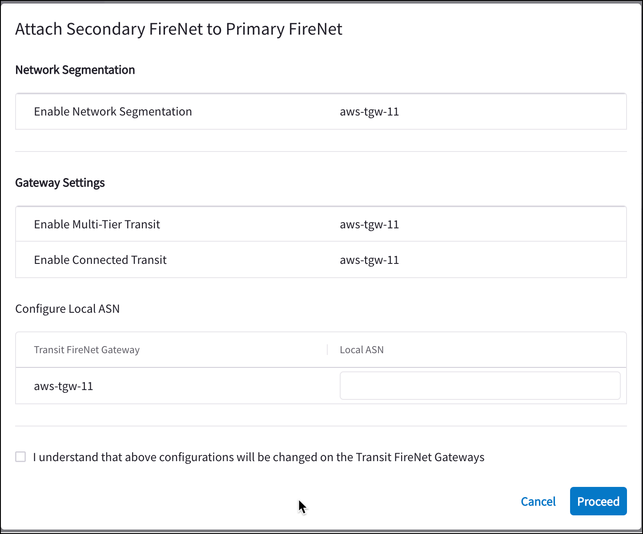
Task: Click the column divider beside Local ASN header
Action: pyautogui.click(x=327, y=350)
